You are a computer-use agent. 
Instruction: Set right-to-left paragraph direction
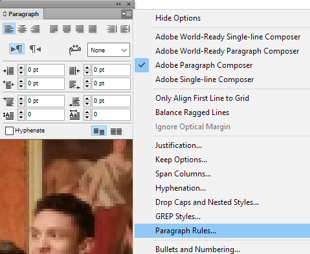click(35, 49)
